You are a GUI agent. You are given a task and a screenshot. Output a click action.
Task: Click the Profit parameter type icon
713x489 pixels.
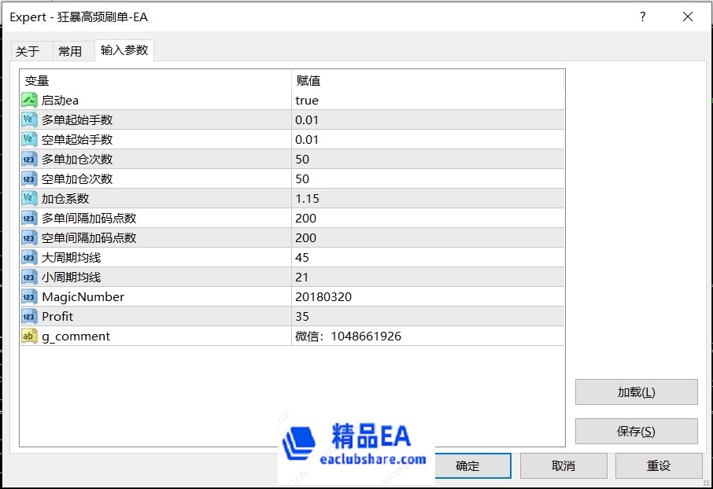[x=27, y=316]
